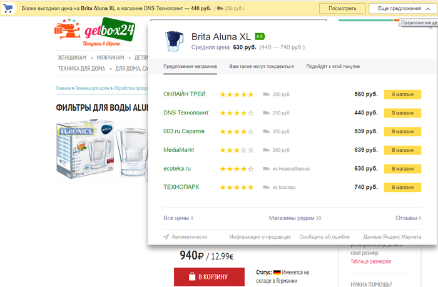
Task: Click the bag icon on В КОРЗИНУ button
Action: [x=192, y=276]
